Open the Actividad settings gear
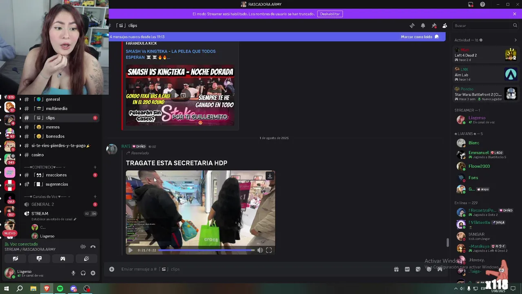Screen dimensions: 522x294 481,40
